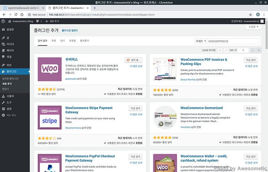Screen dimensions: 268x172
Task: Install WooCommerce Wallet plugin
Action: pos(251,157)
